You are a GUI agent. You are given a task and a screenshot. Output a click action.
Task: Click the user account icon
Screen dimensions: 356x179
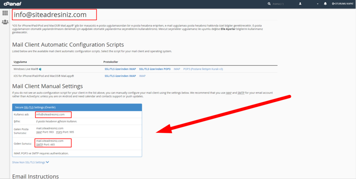coord(300,4)
